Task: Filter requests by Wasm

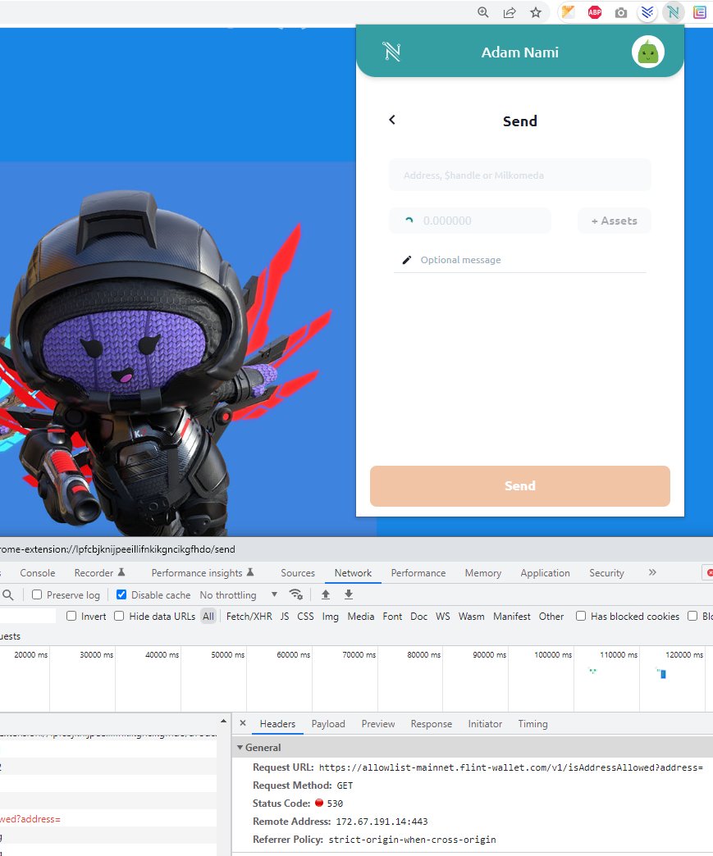Action: [471, 616]
